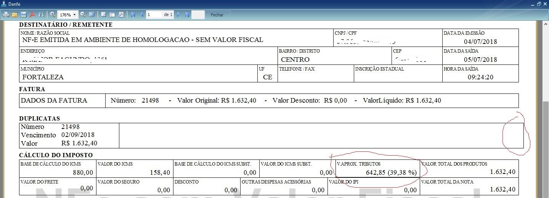
Task: Click the NF-E EMITIDA EM AMBIENTE DE HOMOLOGACAO text
Action: pos(143,40)
